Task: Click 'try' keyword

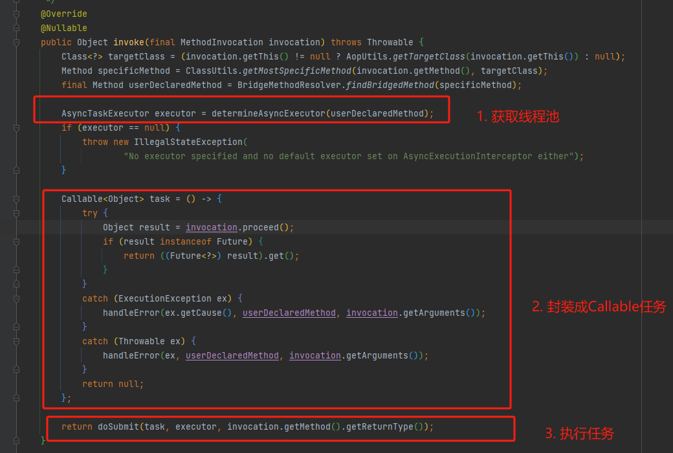Action: coord(90,214)
